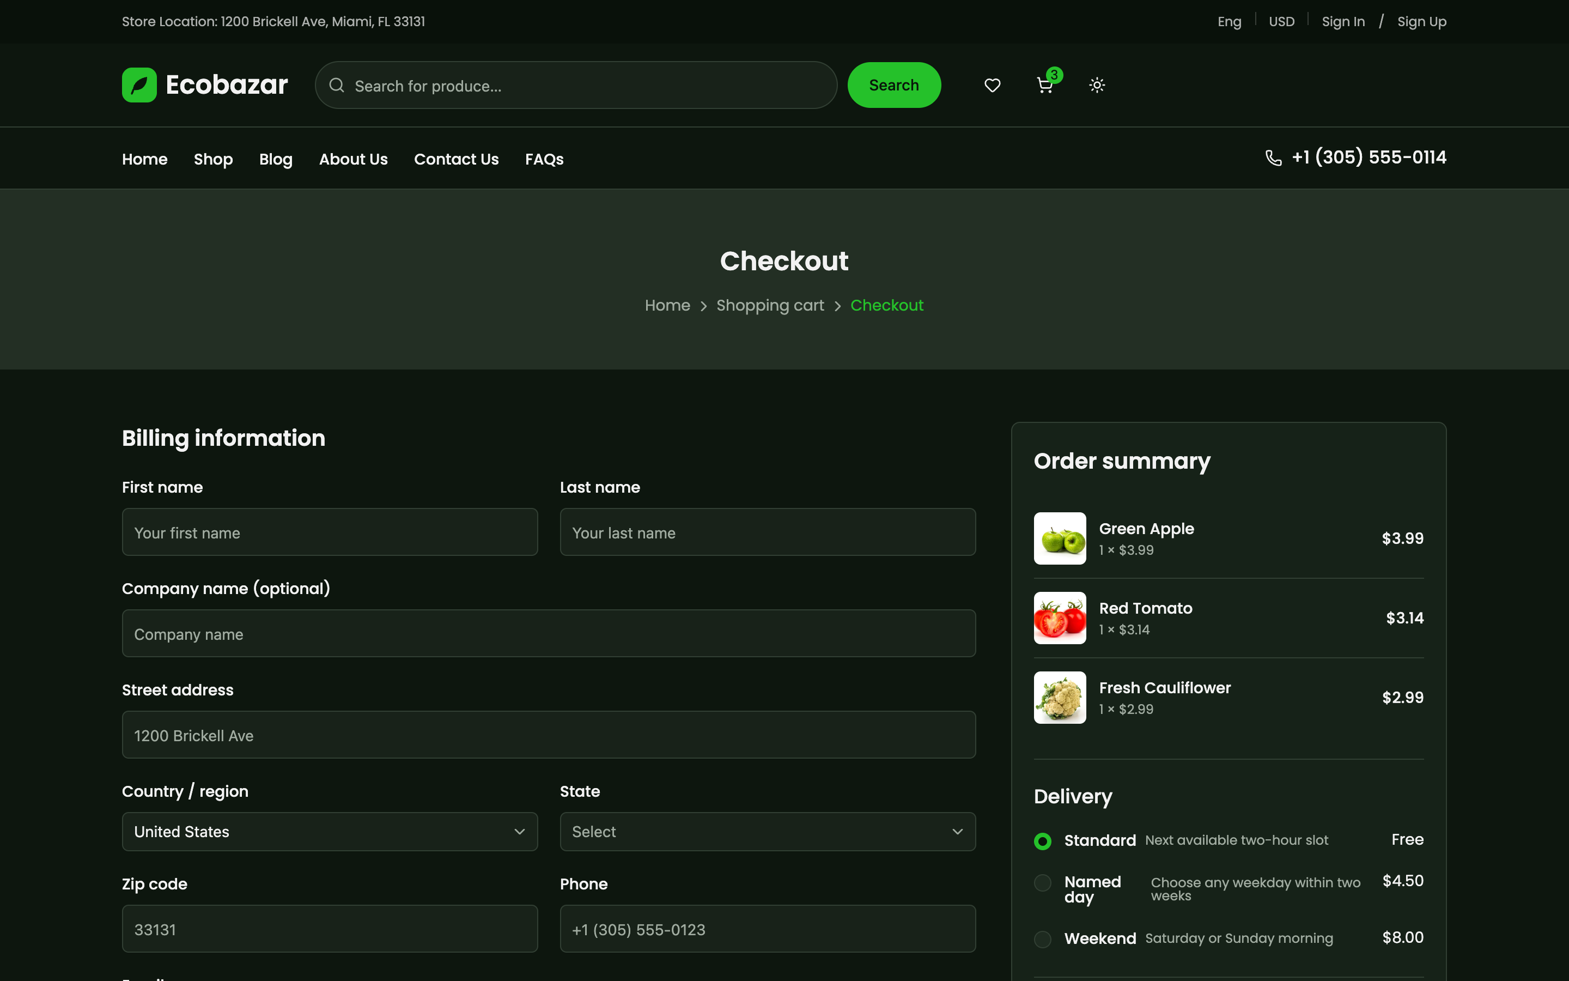Image resolution: width=1569 pixels, height=981 pixels.
Task: Click the phone handset icon
Action: point(1273,158)
